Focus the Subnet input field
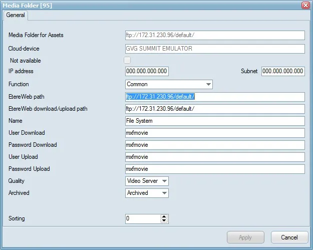313x250 pixels. pos(282,72)
